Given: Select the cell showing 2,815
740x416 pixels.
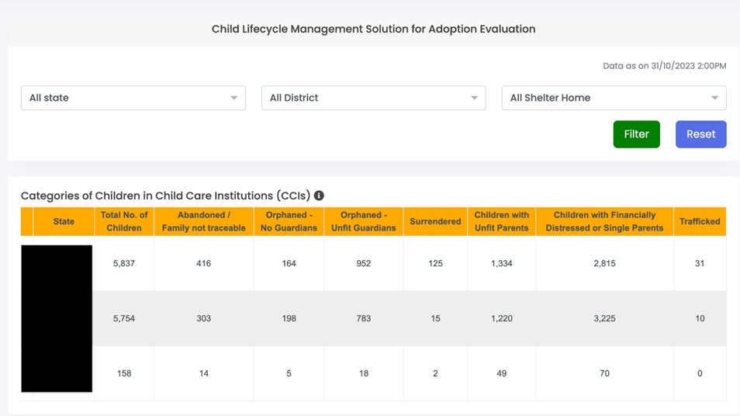Looking at the screenshot, I should coord(604,263).
